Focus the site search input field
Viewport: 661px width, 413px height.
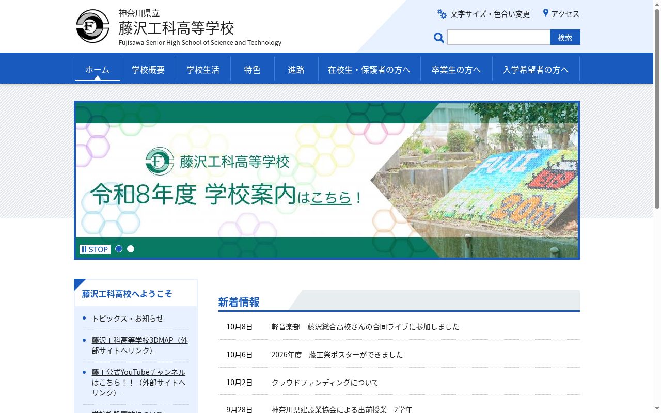(499, 37)
